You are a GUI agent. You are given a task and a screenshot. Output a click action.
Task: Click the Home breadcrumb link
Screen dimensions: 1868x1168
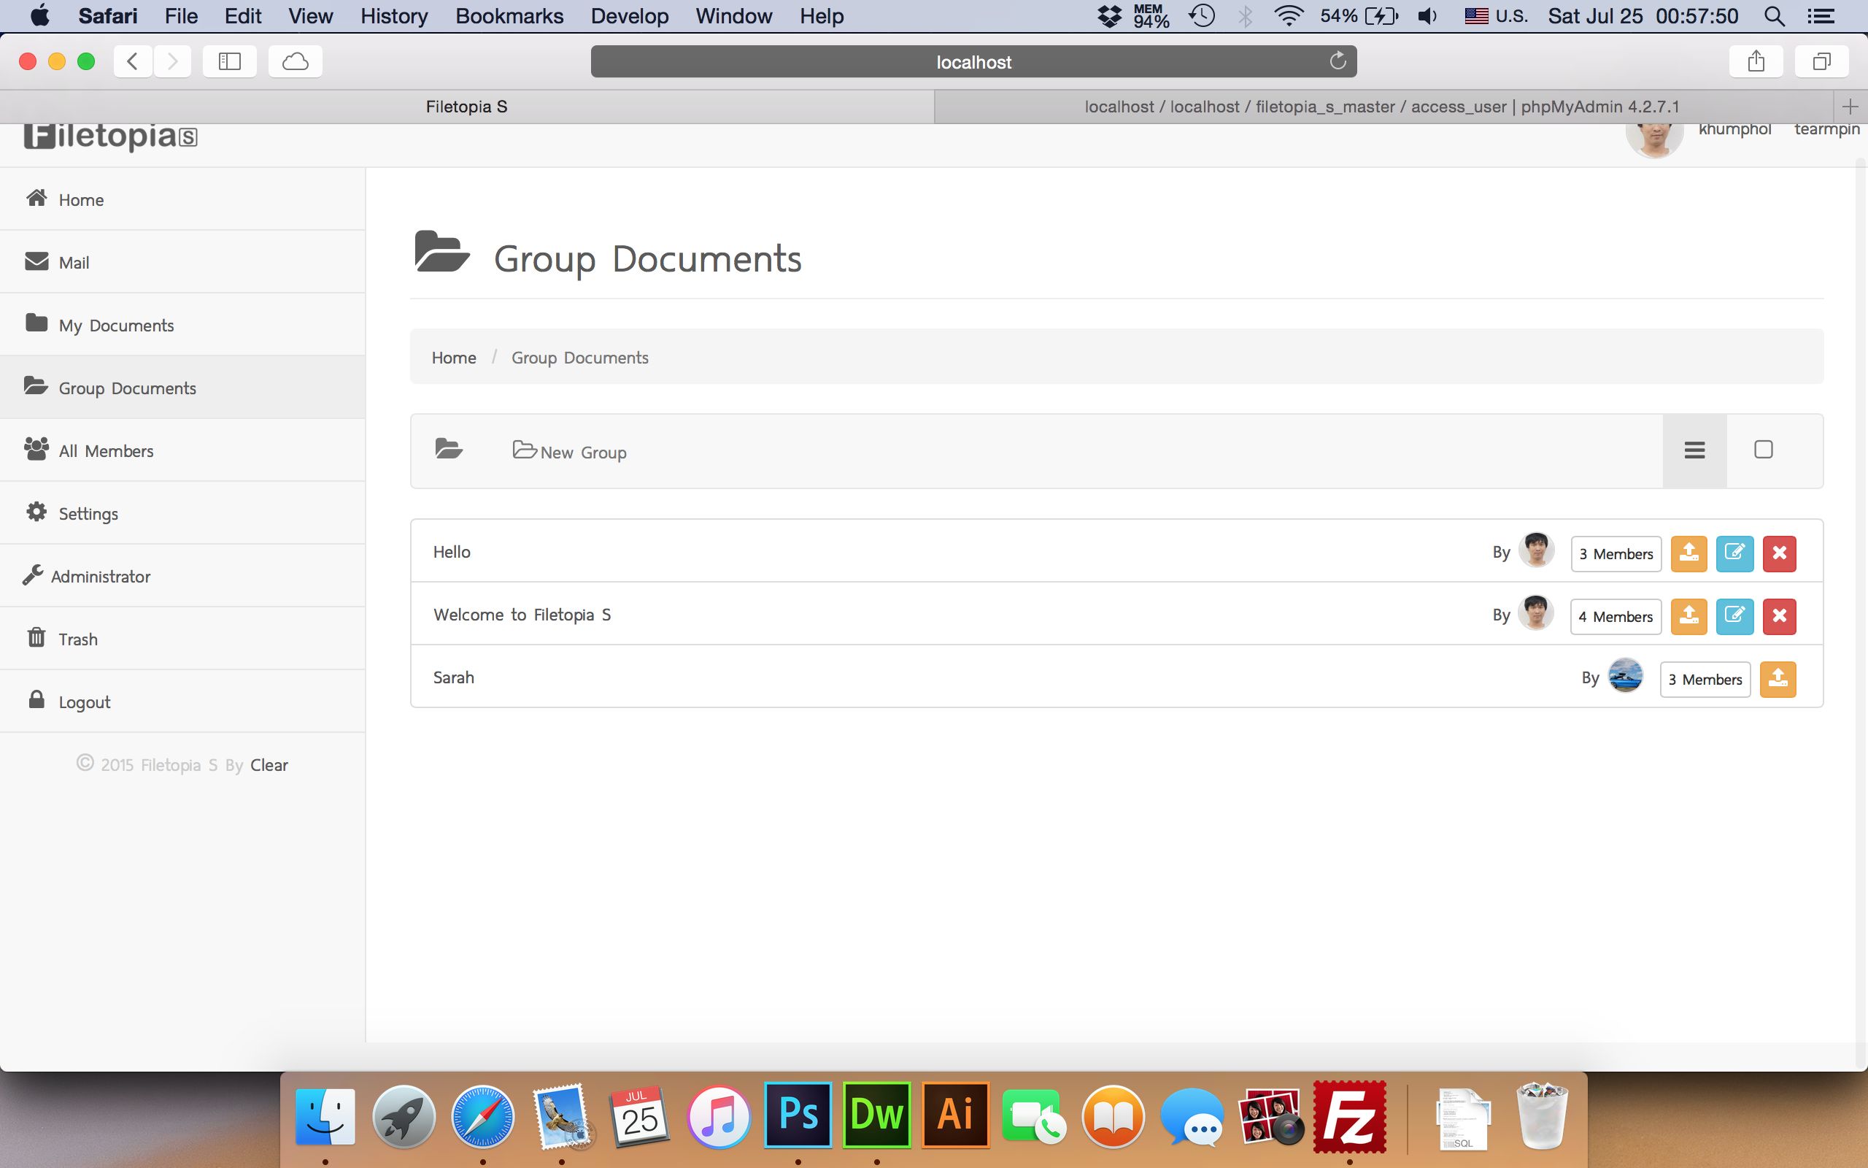[453, 358]
